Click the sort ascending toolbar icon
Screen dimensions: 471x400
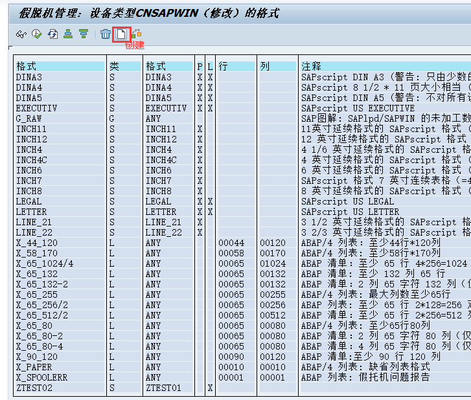click(x=68, y=34)
